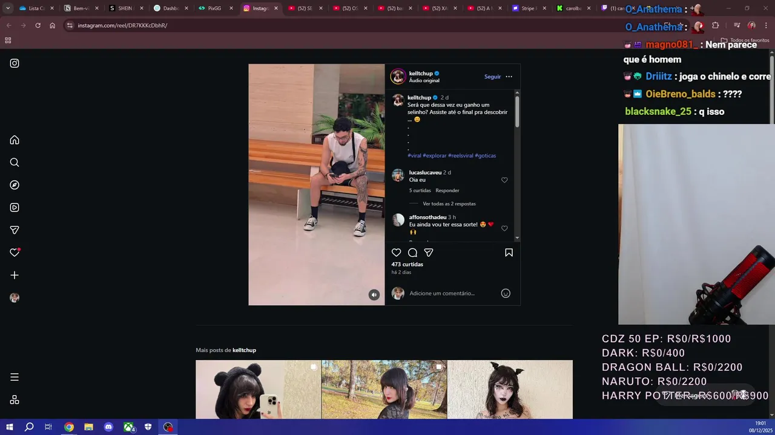The width and height of the screenshot is (775, 435).
Task: Open bear-hood selfie post thumbnail
Action: coord(259,390)
